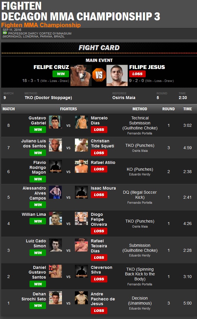Open the Fighten MMA Championship link
This screenshot has height=319, width=197.
coord(41,25)
